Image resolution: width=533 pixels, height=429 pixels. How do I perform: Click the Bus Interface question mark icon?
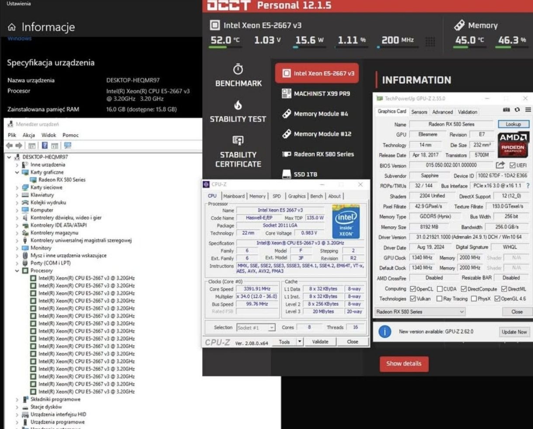click(528, 186)
